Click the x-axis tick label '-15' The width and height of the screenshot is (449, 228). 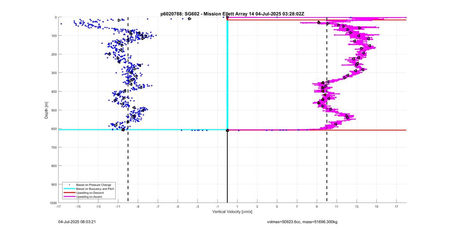click(x=78, y=206)
